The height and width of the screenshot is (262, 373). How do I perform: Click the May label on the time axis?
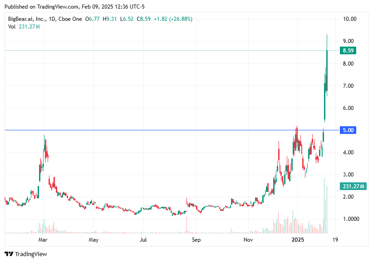tap(93, 240)
